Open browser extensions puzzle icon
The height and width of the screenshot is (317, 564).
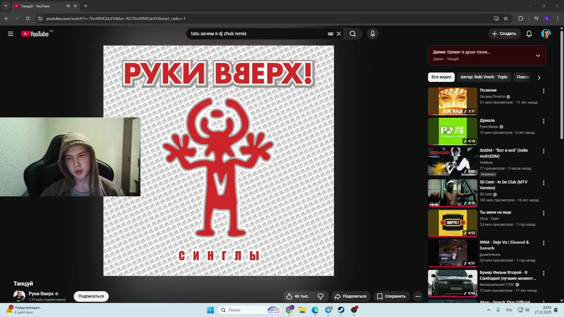[521, 18]
